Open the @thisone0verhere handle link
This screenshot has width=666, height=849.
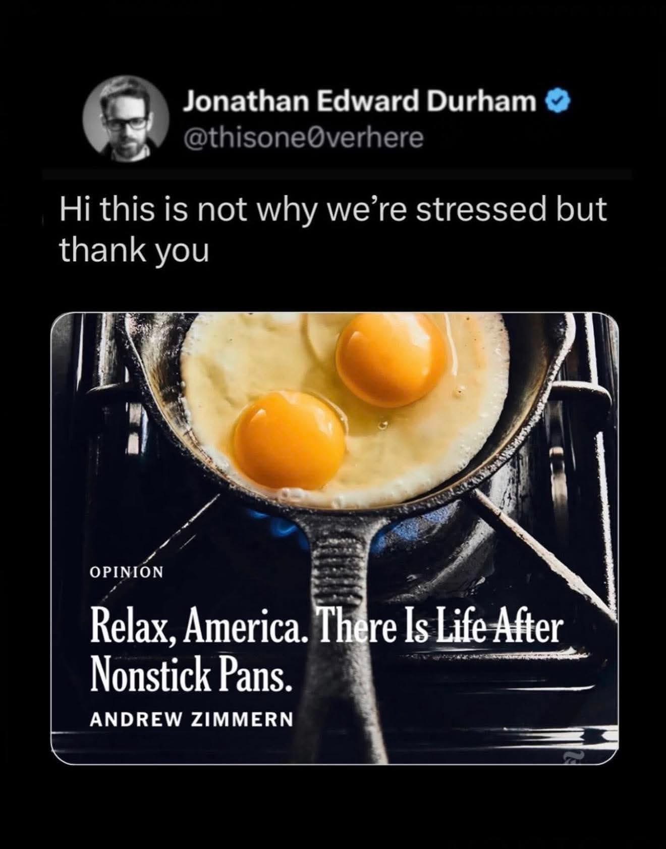(x=303, y=137)
